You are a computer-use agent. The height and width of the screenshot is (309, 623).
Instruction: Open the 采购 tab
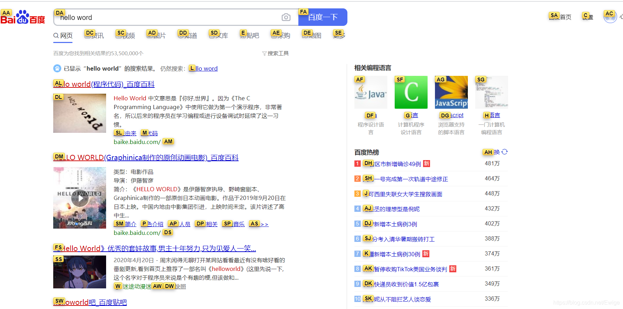pyautogui.click(x=281, y=35)
